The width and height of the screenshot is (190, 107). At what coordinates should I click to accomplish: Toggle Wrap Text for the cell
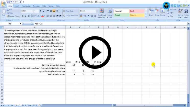coord(68,11)
